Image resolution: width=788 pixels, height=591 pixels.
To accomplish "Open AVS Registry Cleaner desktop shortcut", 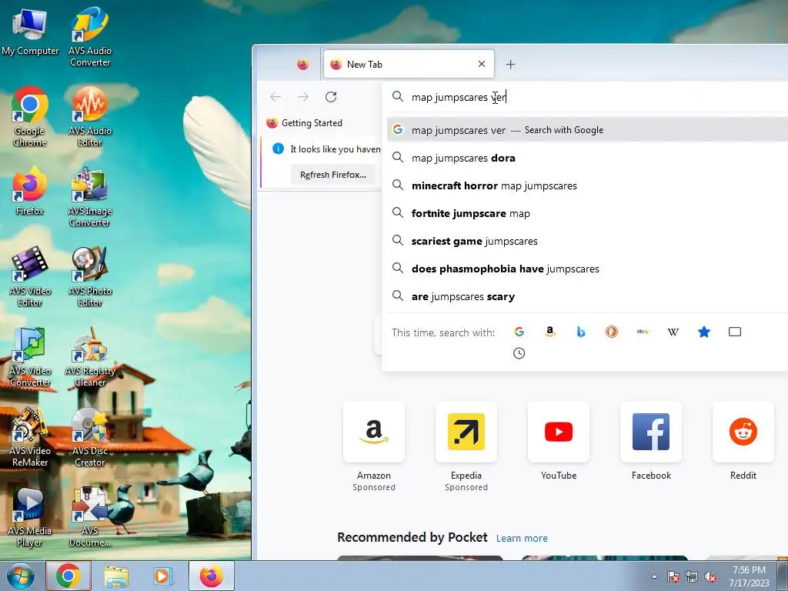I will click(90, 357).
